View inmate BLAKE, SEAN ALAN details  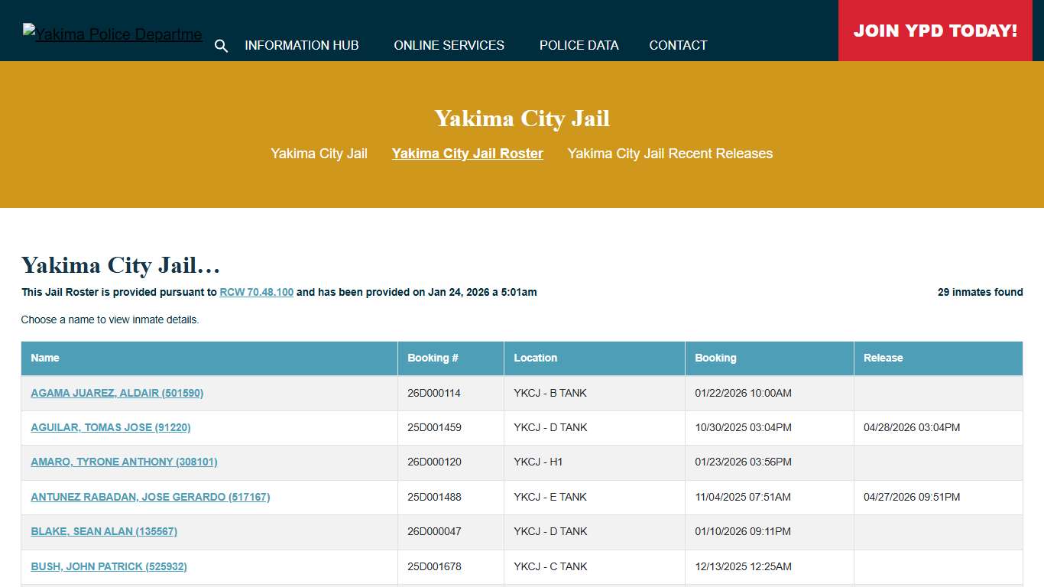[x=104, y=531]
